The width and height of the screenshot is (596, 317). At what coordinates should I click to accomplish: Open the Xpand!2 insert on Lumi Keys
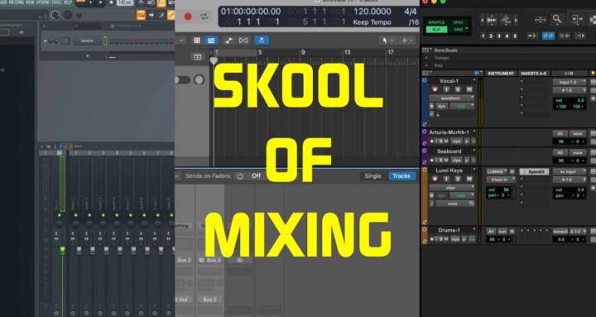(x=535, y=172)
